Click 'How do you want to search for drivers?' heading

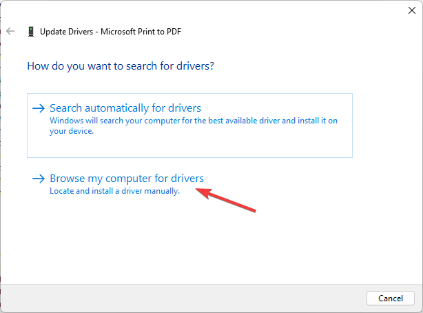[x=121, y=66]
